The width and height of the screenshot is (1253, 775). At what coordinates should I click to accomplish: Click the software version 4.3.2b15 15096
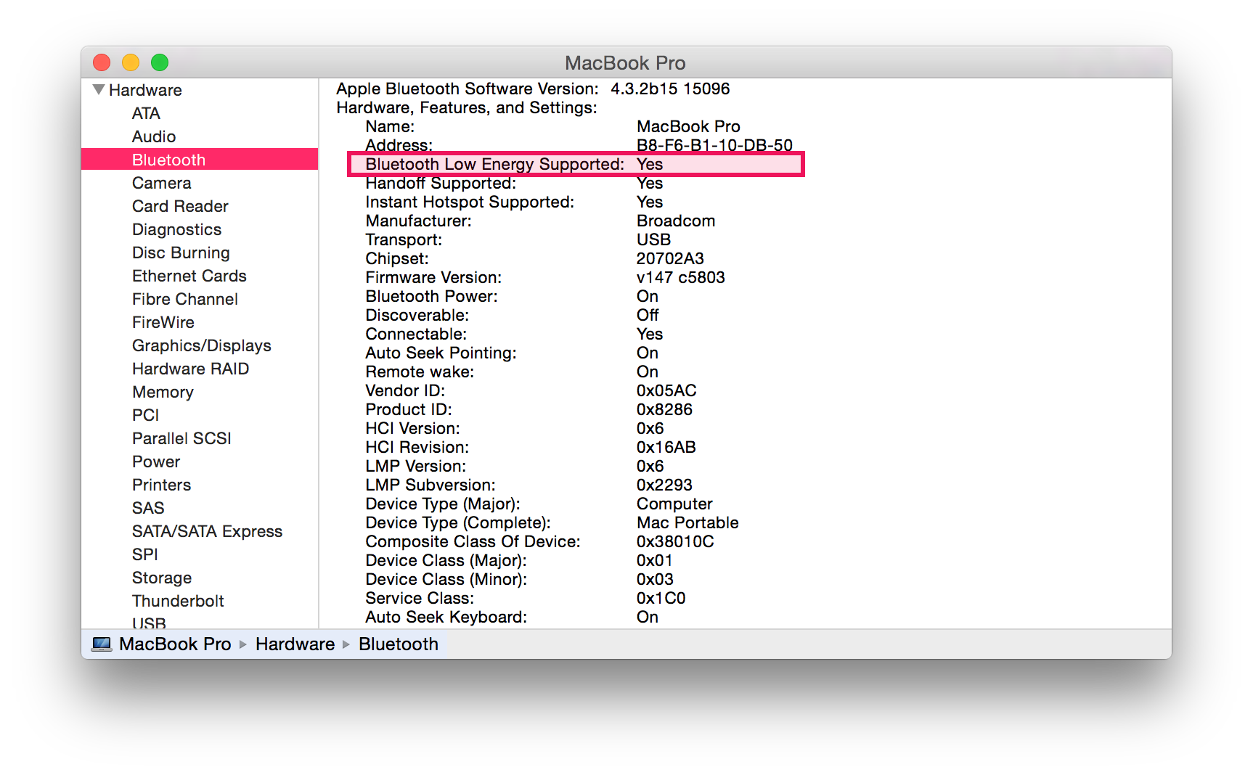click(670, 89)
